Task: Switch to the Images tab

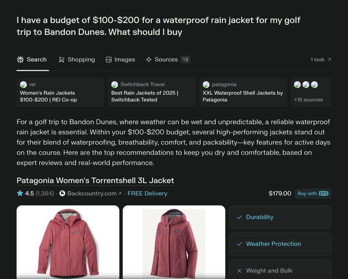Action: click(x=120, y=59)
